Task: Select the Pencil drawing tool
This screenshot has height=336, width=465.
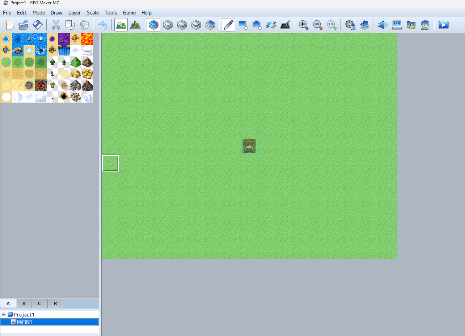Action: [x=228, y=25]
